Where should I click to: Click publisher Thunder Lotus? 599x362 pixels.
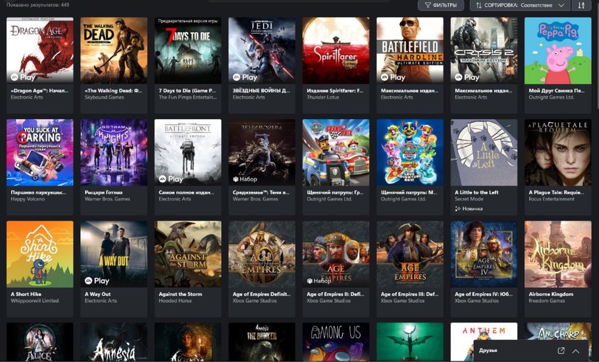point(323,98)
